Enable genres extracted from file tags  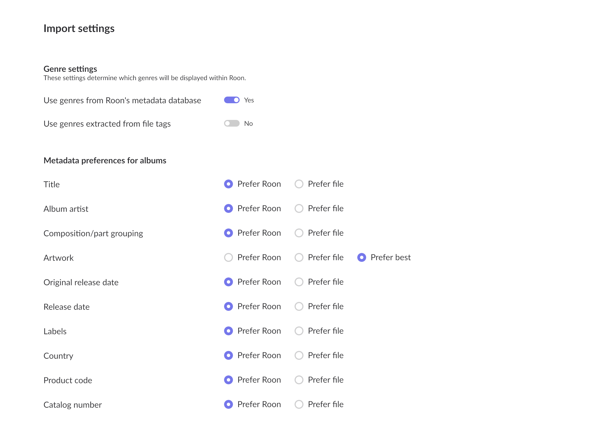[232, 124]
